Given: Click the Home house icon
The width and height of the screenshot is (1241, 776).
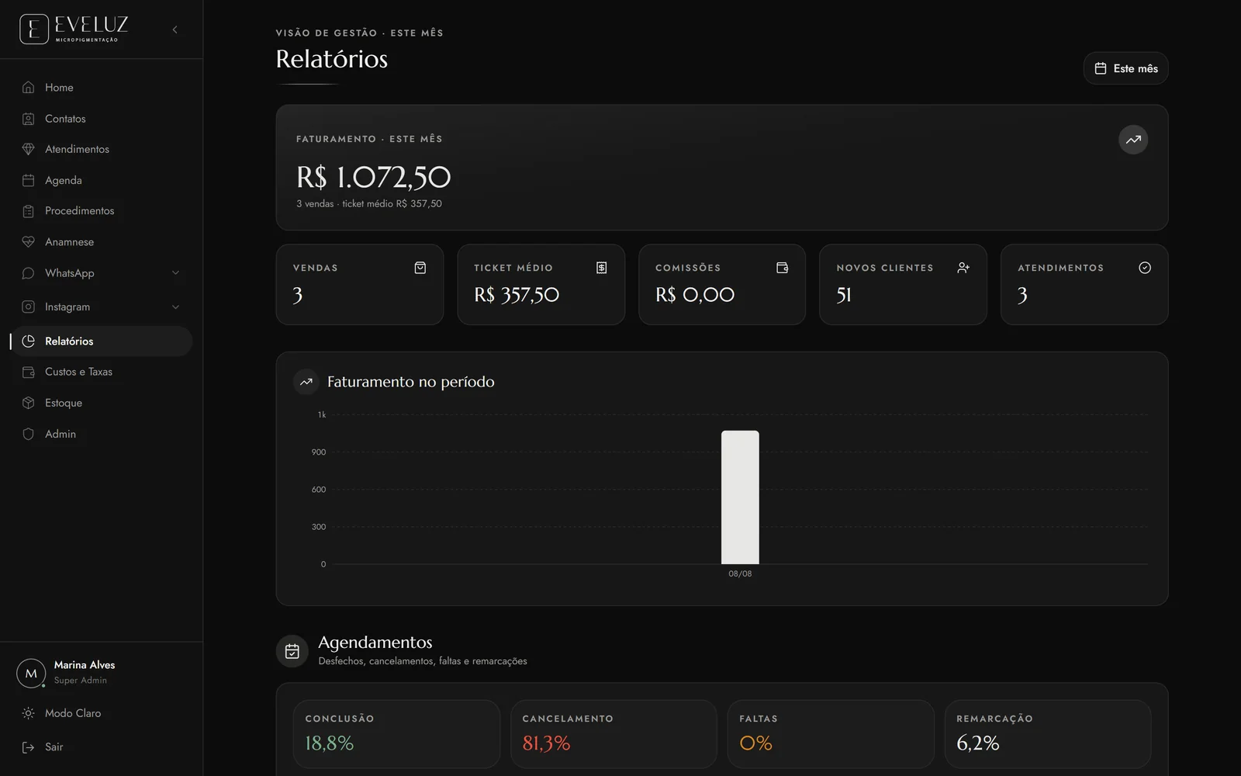Looking at the screenshot, I should point(29,88).
